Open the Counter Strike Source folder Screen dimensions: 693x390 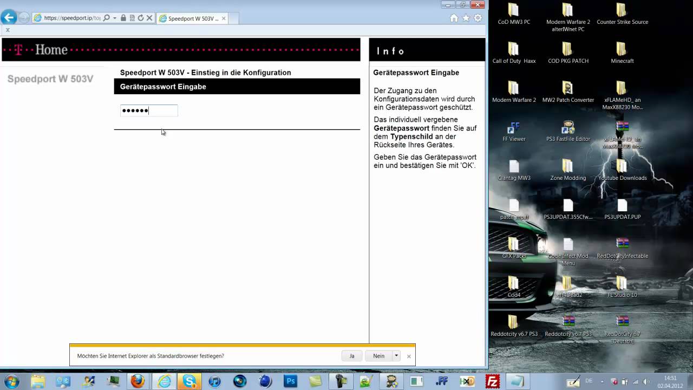622,15
